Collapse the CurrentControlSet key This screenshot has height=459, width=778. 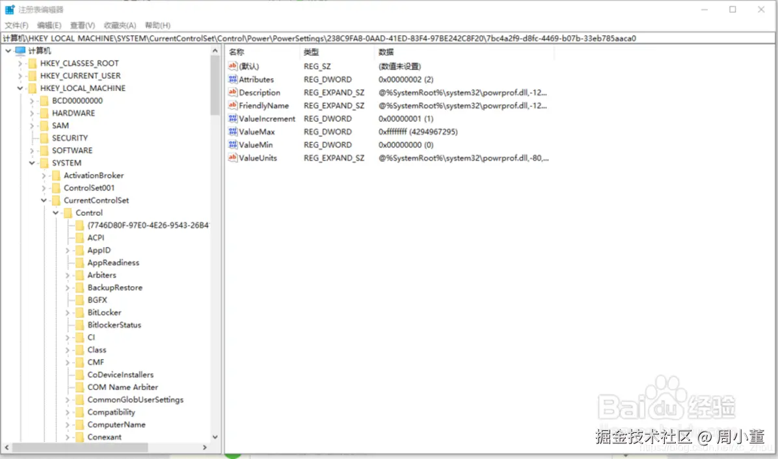click(x=44, y=200)
